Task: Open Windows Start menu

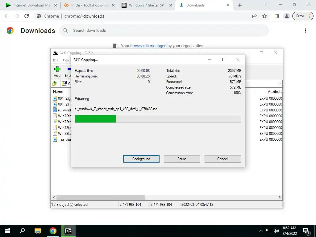Action: click(x=7, y=231)
